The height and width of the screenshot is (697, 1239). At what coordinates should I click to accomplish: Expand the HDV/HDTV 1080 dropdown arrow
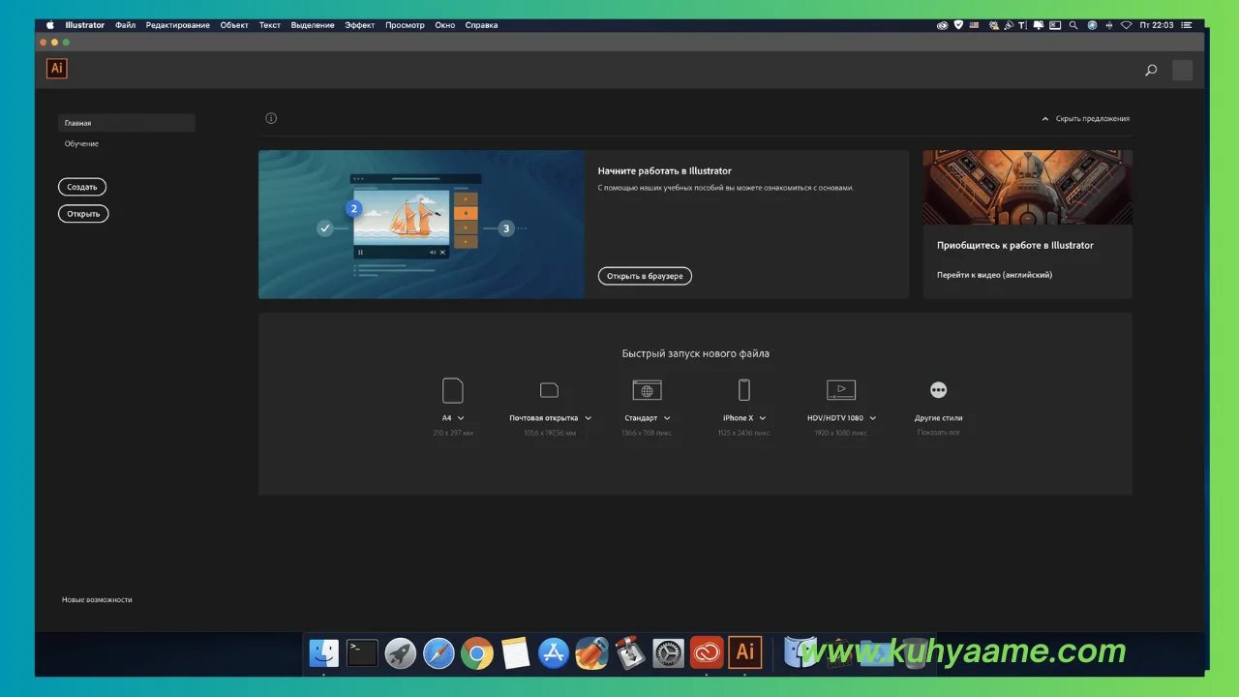[x=872, y=418]
